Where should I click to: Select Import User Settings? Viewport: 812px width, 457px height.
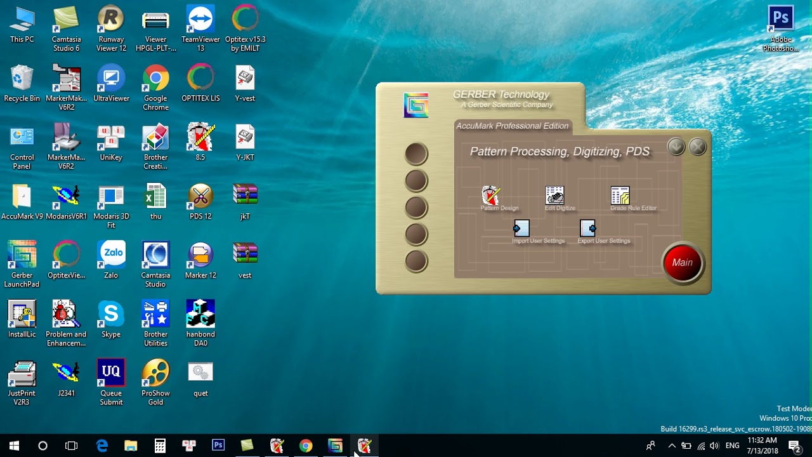pos(521,228)
